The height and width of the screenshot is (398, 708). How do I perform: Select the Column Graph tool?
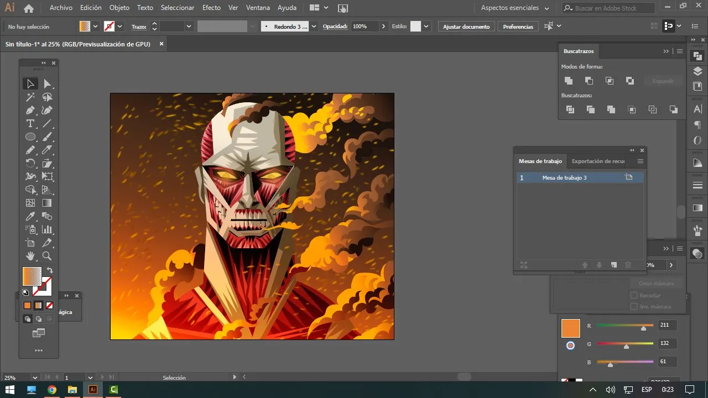pos(48,230)
